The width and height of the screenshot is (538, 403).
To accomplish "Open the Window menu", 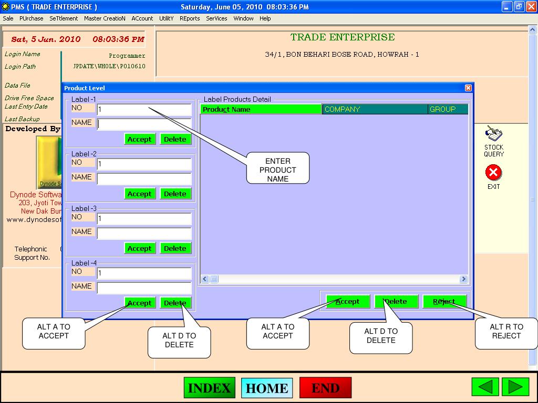I will tap(243, 18).
